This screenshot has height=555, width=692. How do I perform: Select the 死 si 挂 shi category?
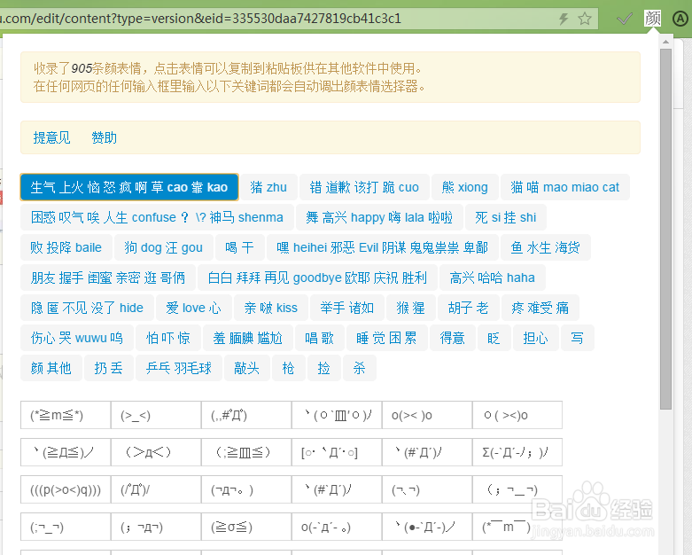click(x=506, y=217)
